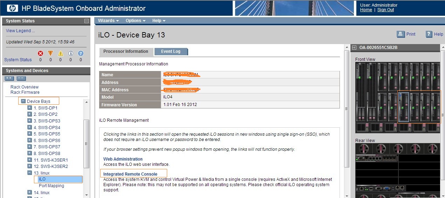Collapse all tree nodes with -- button
445x198 pixels.
click(x=21, y=78)
